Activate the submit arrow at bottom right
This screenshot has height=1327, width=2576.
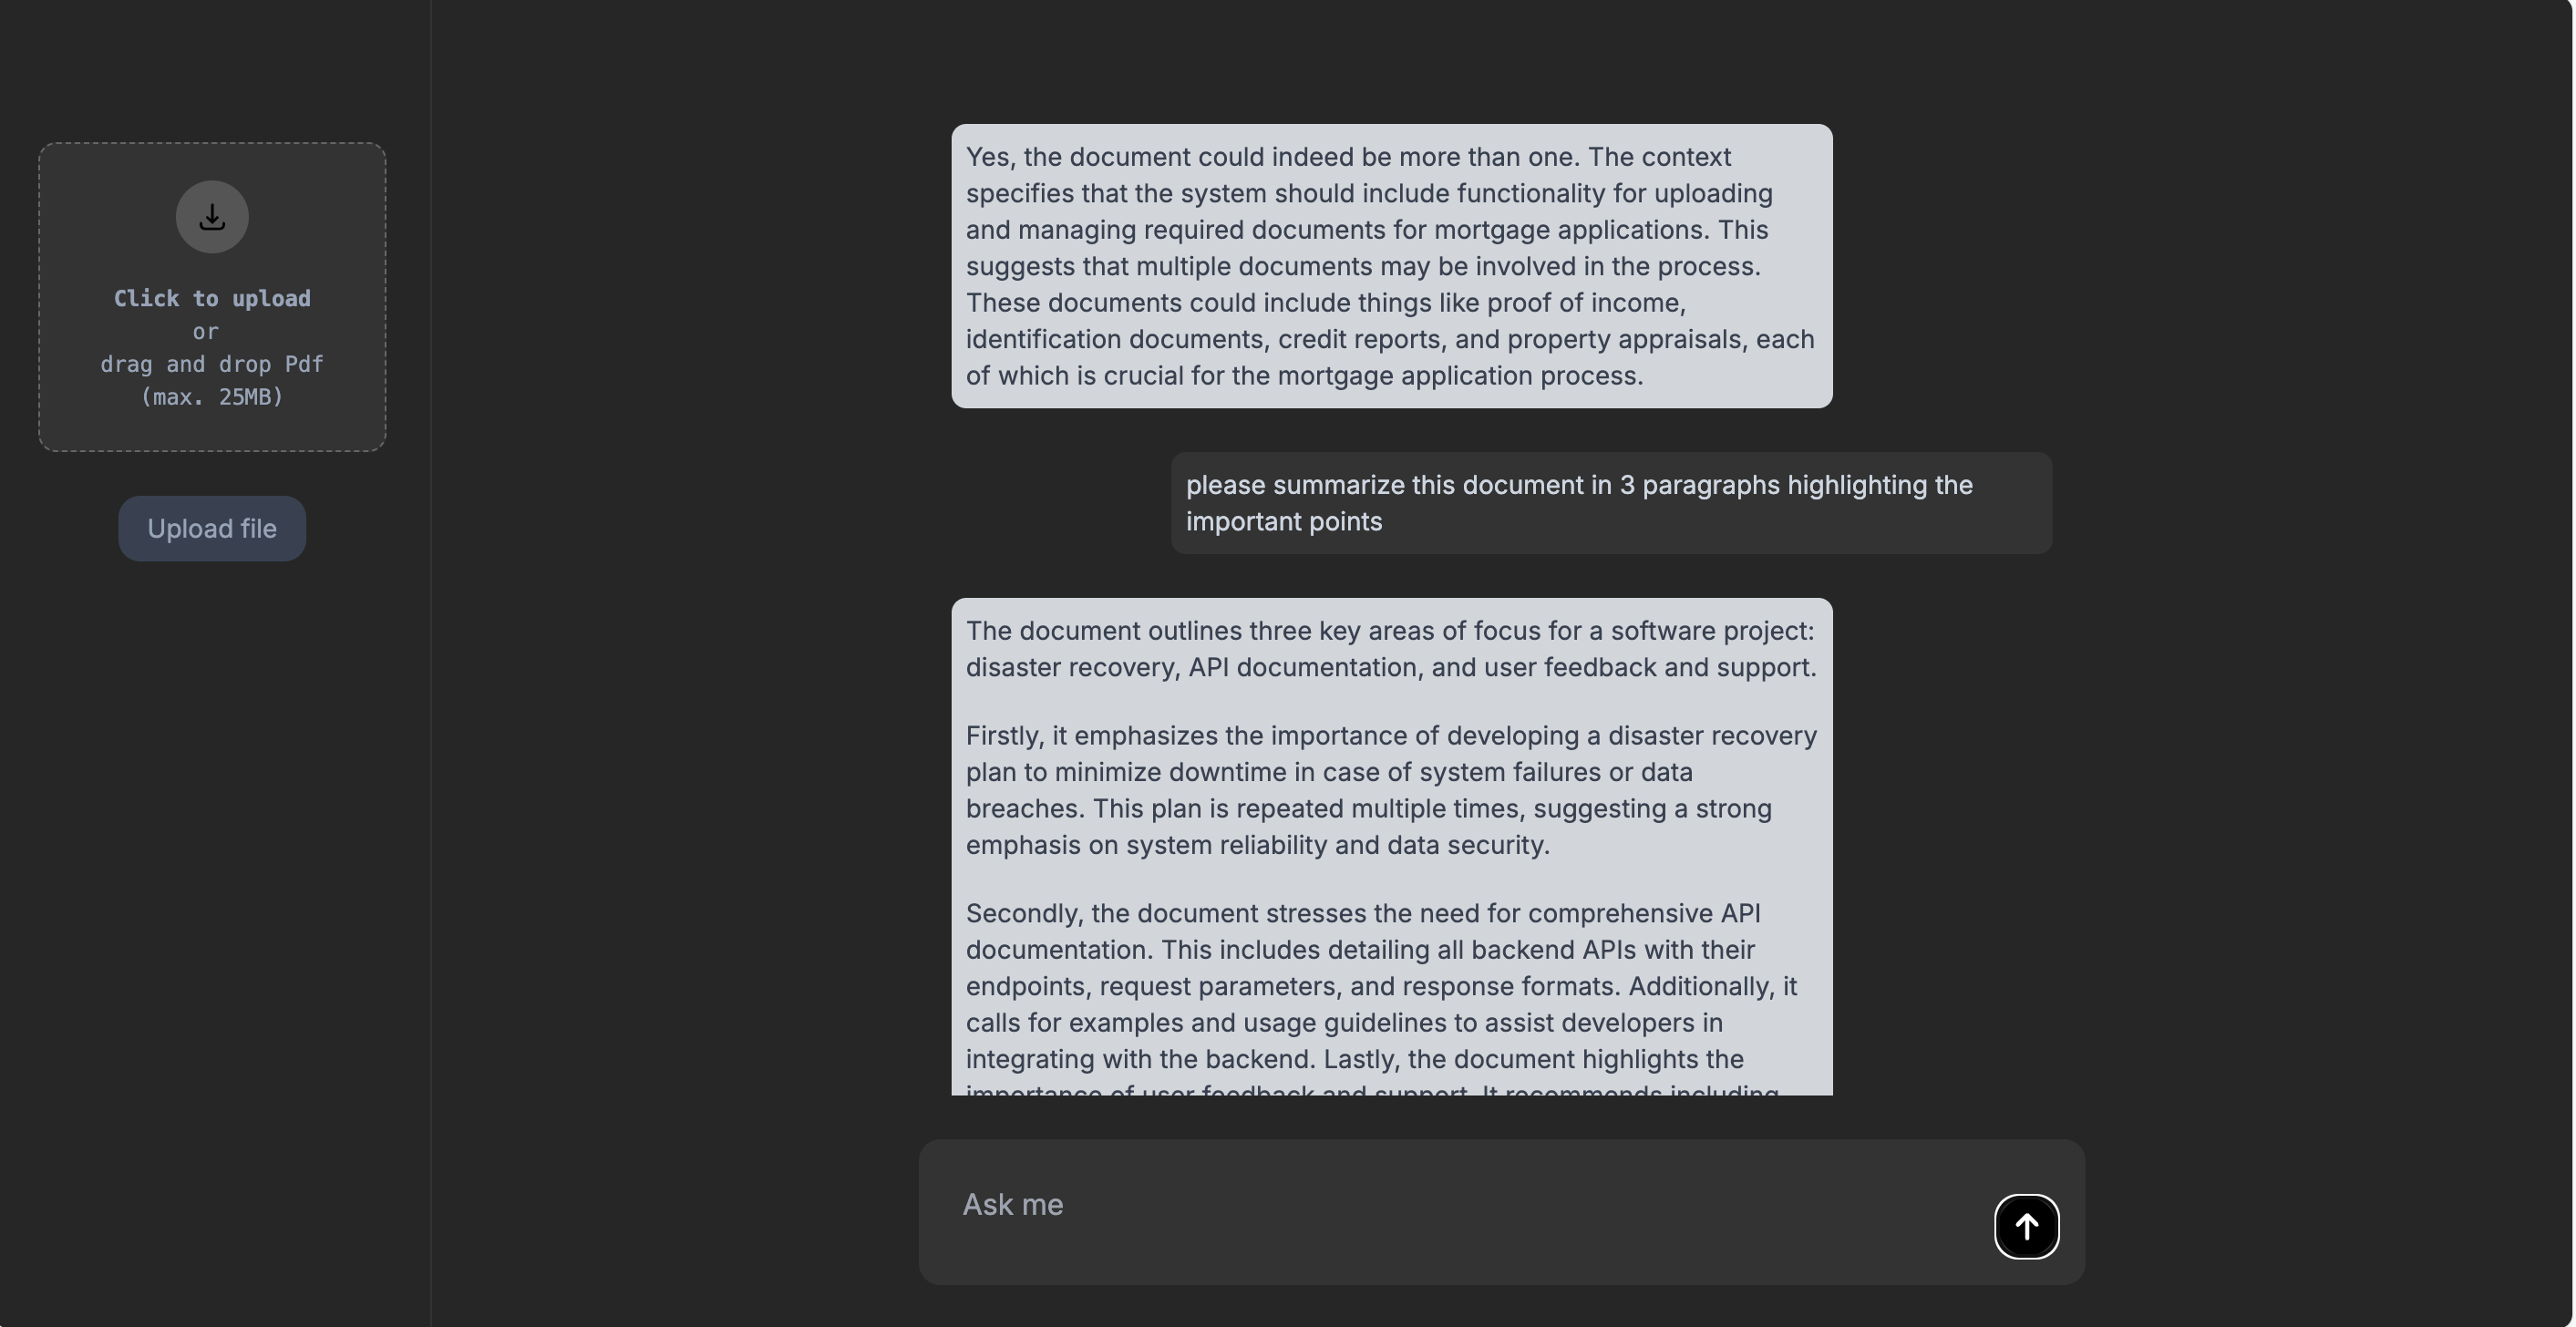[x=2026, y=1226]
